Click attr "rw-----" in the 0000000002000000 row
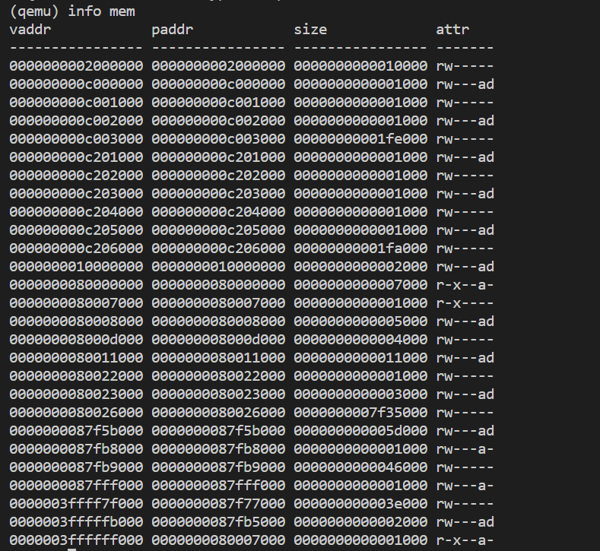Viewport: 600px width, 551px height. tap(465, 66)
